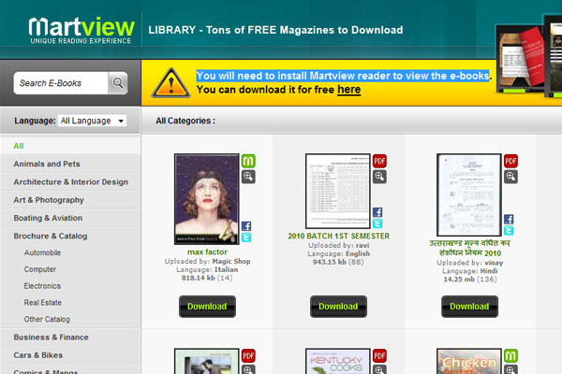562x374 pixels.
Task: Click the Martview logo
Action: coord(81,31)
